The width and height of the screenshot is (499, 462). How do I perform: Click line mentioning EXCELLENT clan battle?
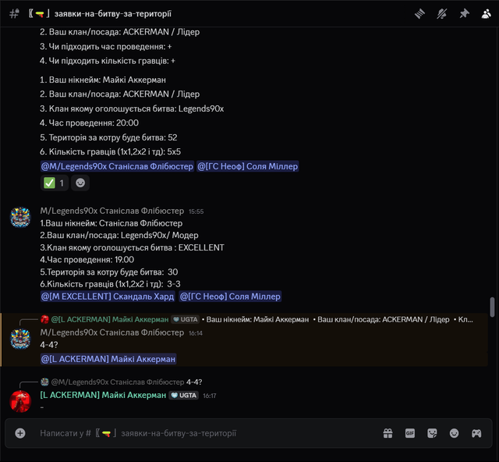pos(132,247)
